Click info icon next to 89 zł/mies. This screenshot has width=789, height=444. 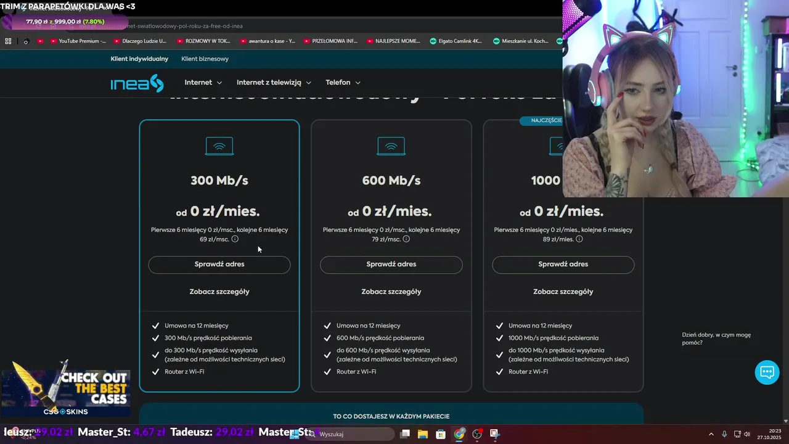[581, 239]
